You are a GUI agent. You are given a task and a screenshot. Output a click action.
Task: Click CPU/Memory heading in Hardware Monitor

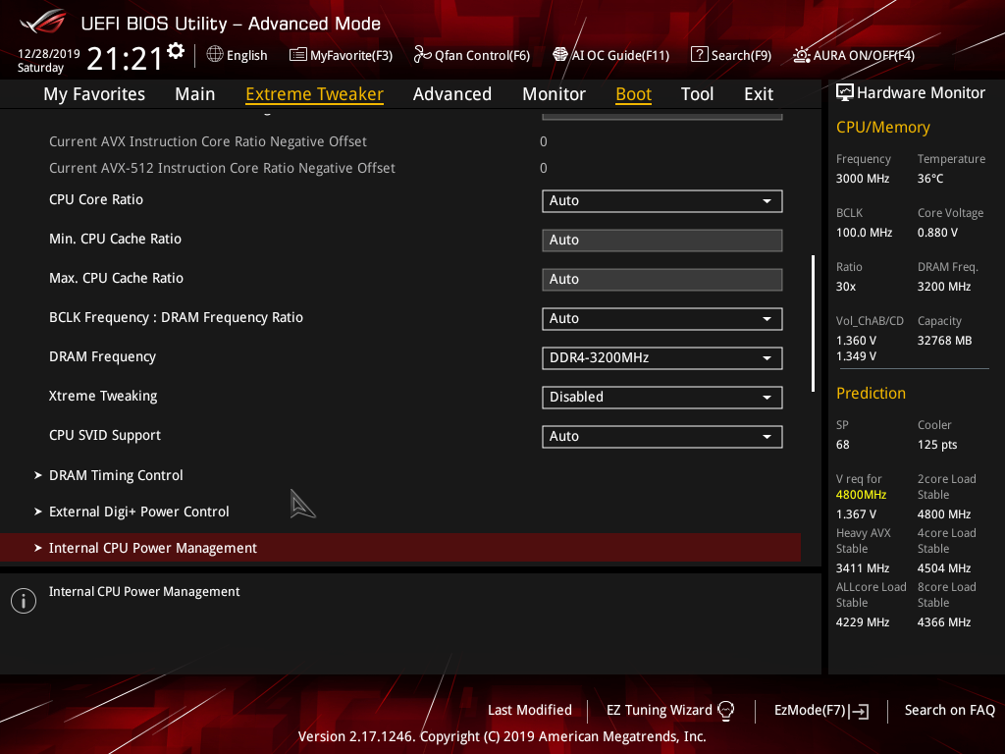click(x=882, y=127)
